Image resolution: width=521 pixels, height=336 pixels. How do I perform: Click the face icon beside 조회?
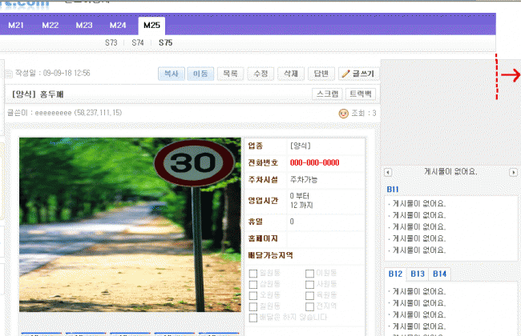(x=344, y=114)
